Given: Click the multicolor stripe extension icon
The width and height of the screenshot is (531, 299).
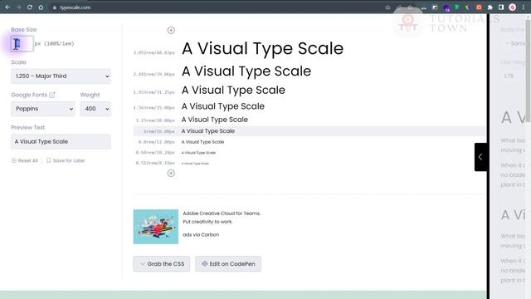Looking at the screenshot, I should click(x=468, y=7).
